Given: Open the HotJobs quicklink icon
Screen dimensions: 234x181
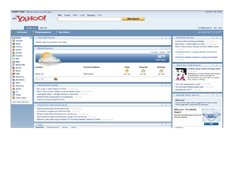Looking at the screenshot, I should [14, 56].
